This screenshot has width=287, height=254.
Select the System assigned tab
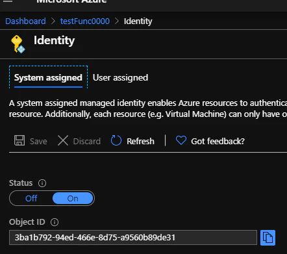(48, 77)
